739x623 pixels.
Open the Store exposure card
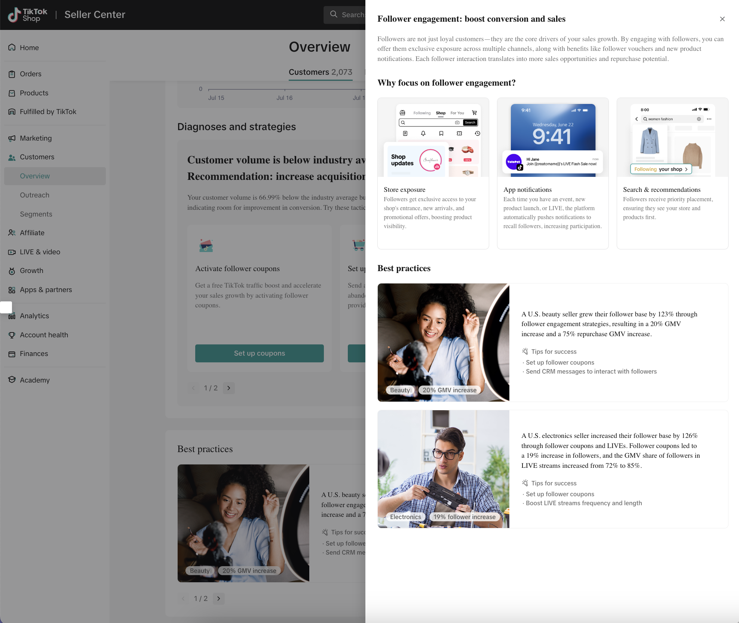click(x=433, y=173)
